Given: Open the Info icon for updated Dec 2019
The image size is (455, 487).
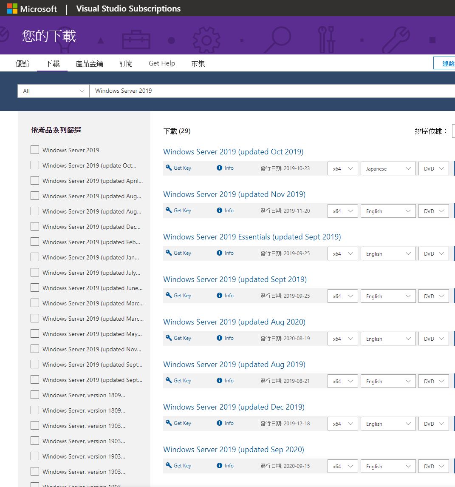Looking at the screenshot, I should (219, 423).
